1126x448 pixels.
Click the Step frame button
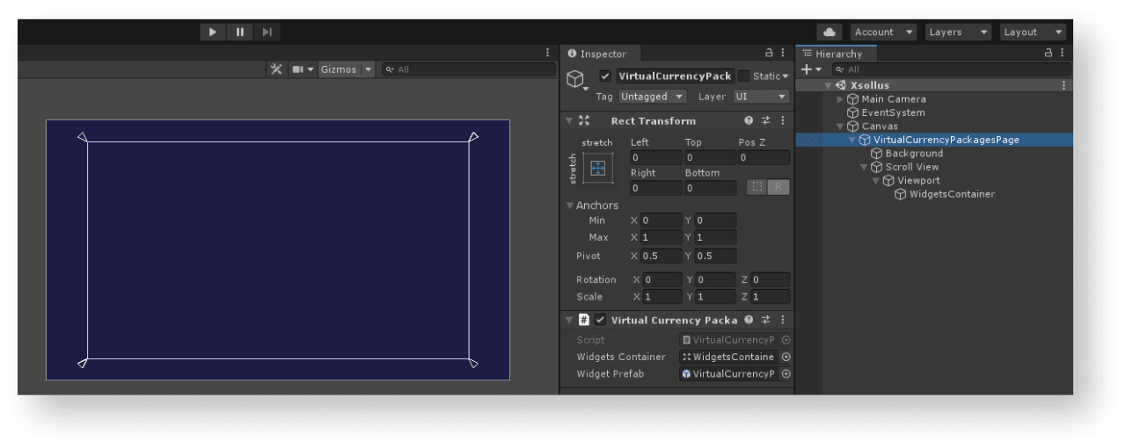[x=267, y=33]
